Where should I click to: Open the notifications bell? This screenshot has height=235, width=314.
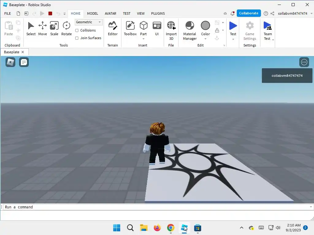click(x=232, y=13)
